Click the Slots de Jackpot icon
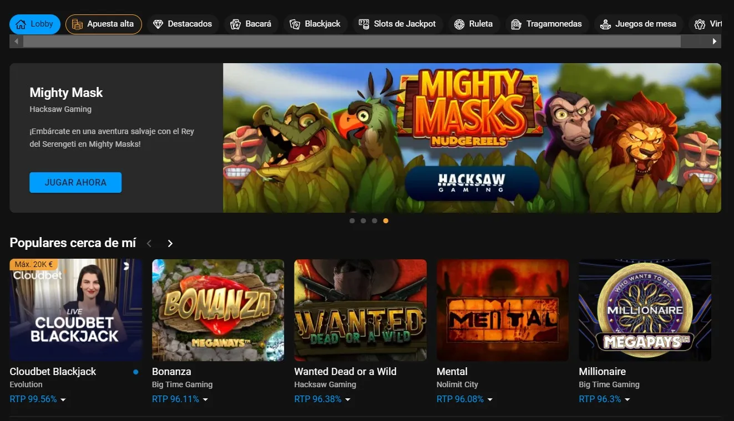The image size is (734, 421). pos(364,24)
